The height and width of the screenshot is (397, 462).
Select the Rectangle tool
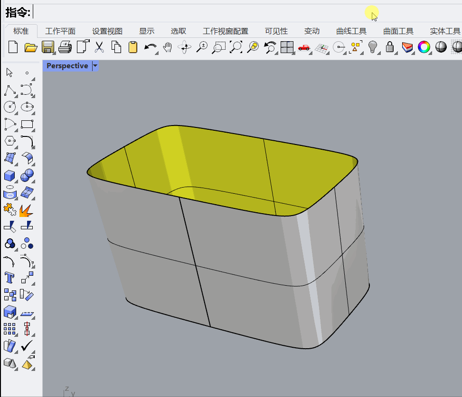27,124
